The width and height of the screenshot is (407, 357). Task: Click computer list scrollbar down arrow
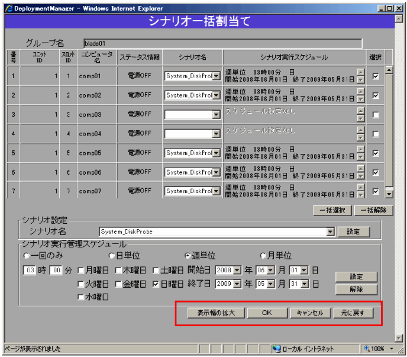(x=389, y=194)
